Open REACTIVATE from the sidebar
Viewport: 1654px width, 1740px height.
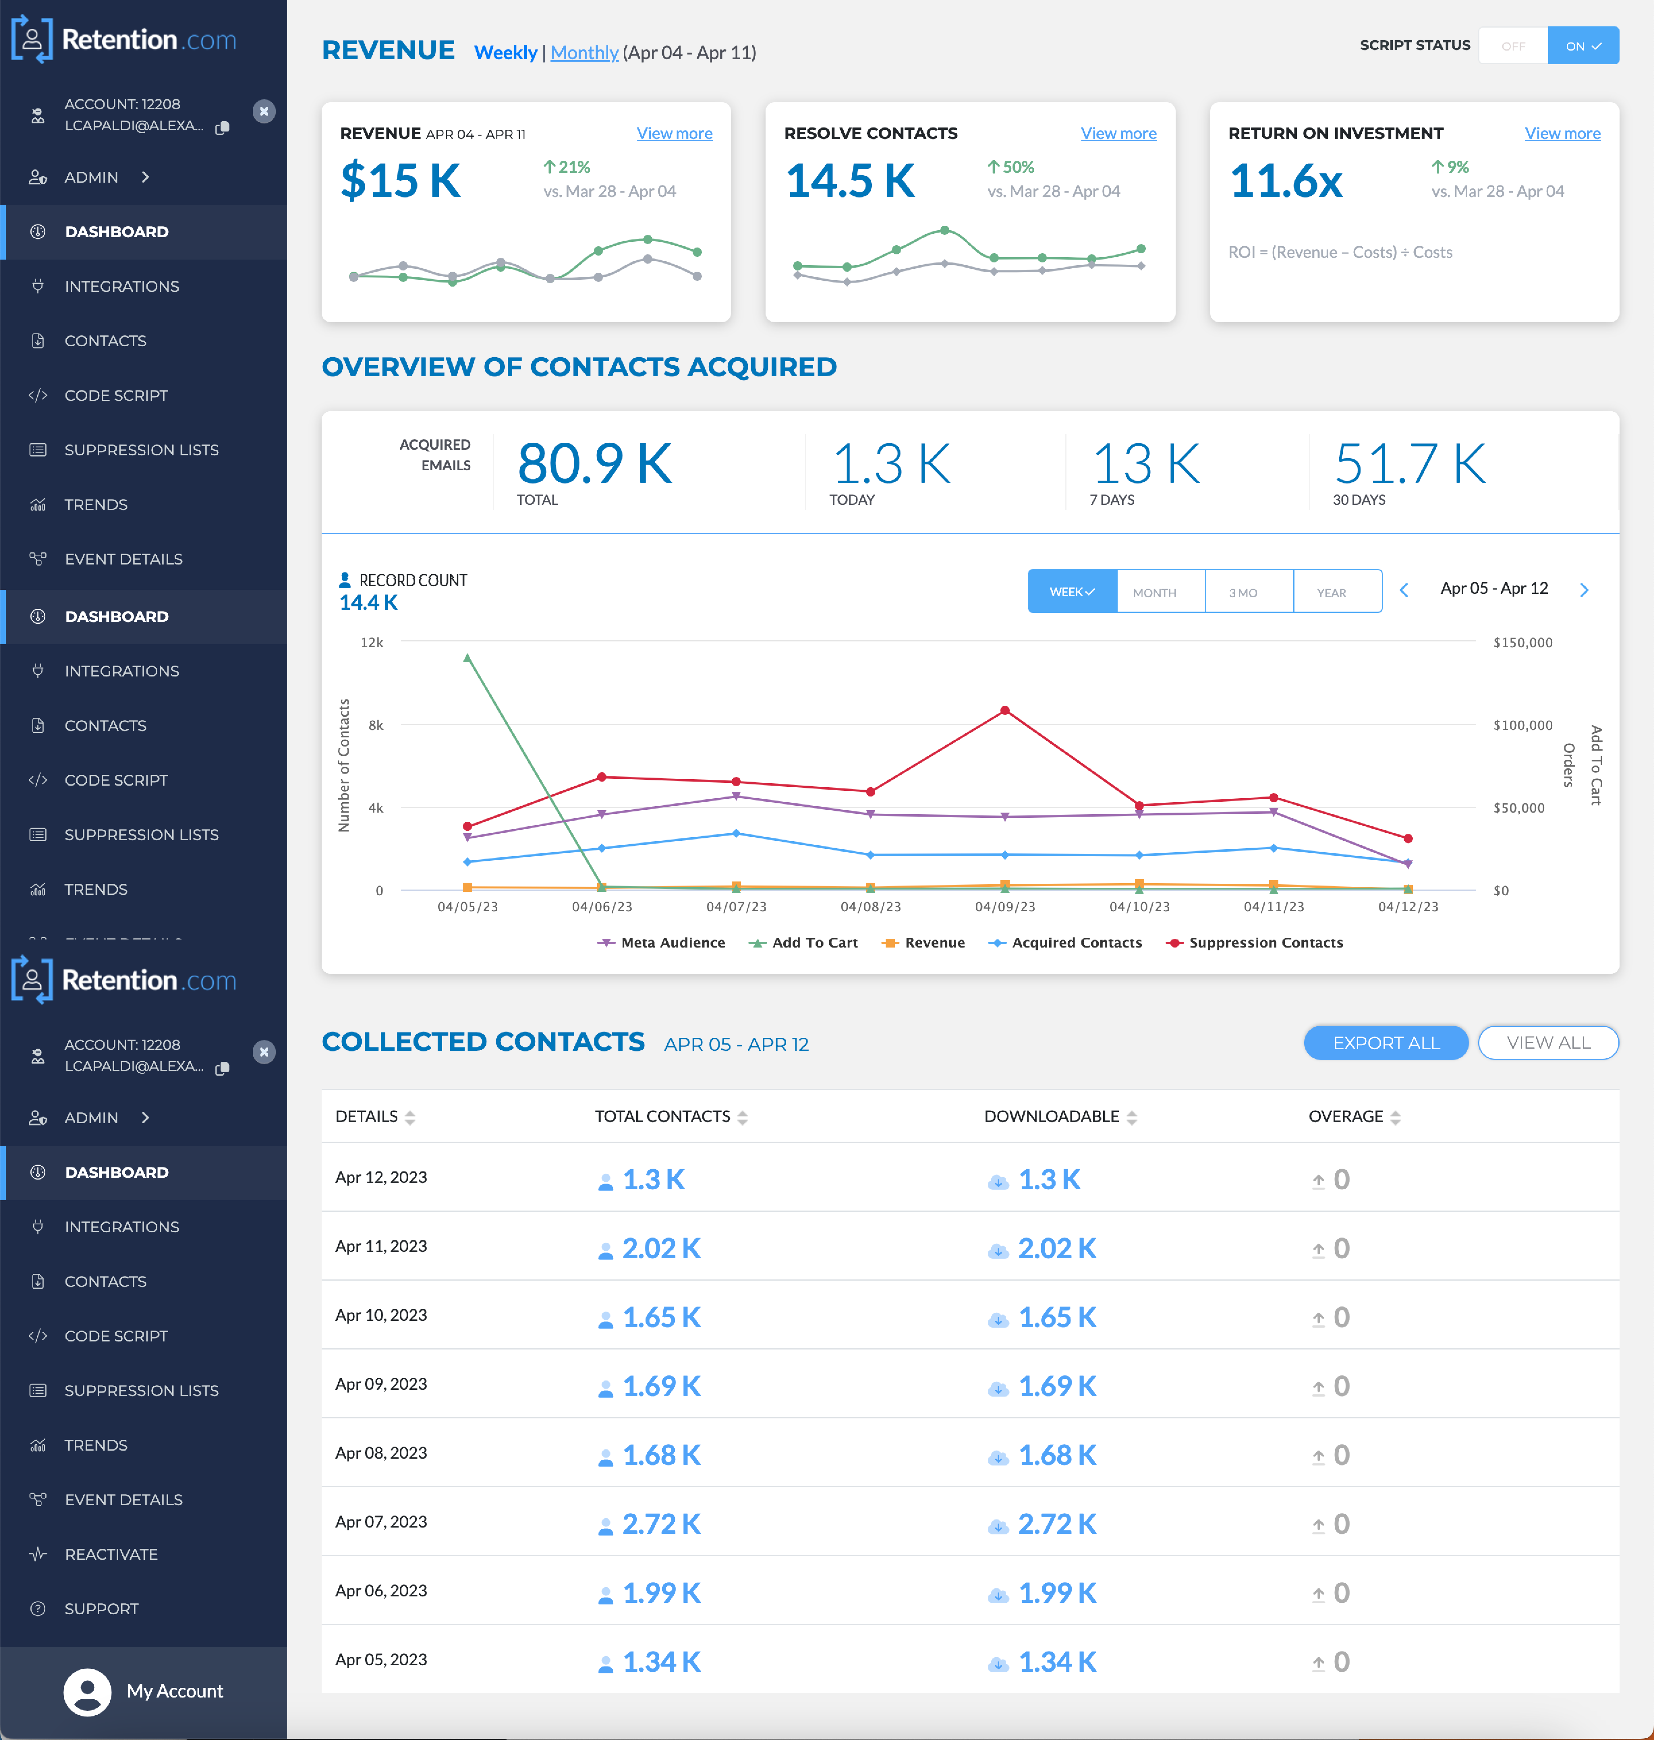tap(111, 1554)
